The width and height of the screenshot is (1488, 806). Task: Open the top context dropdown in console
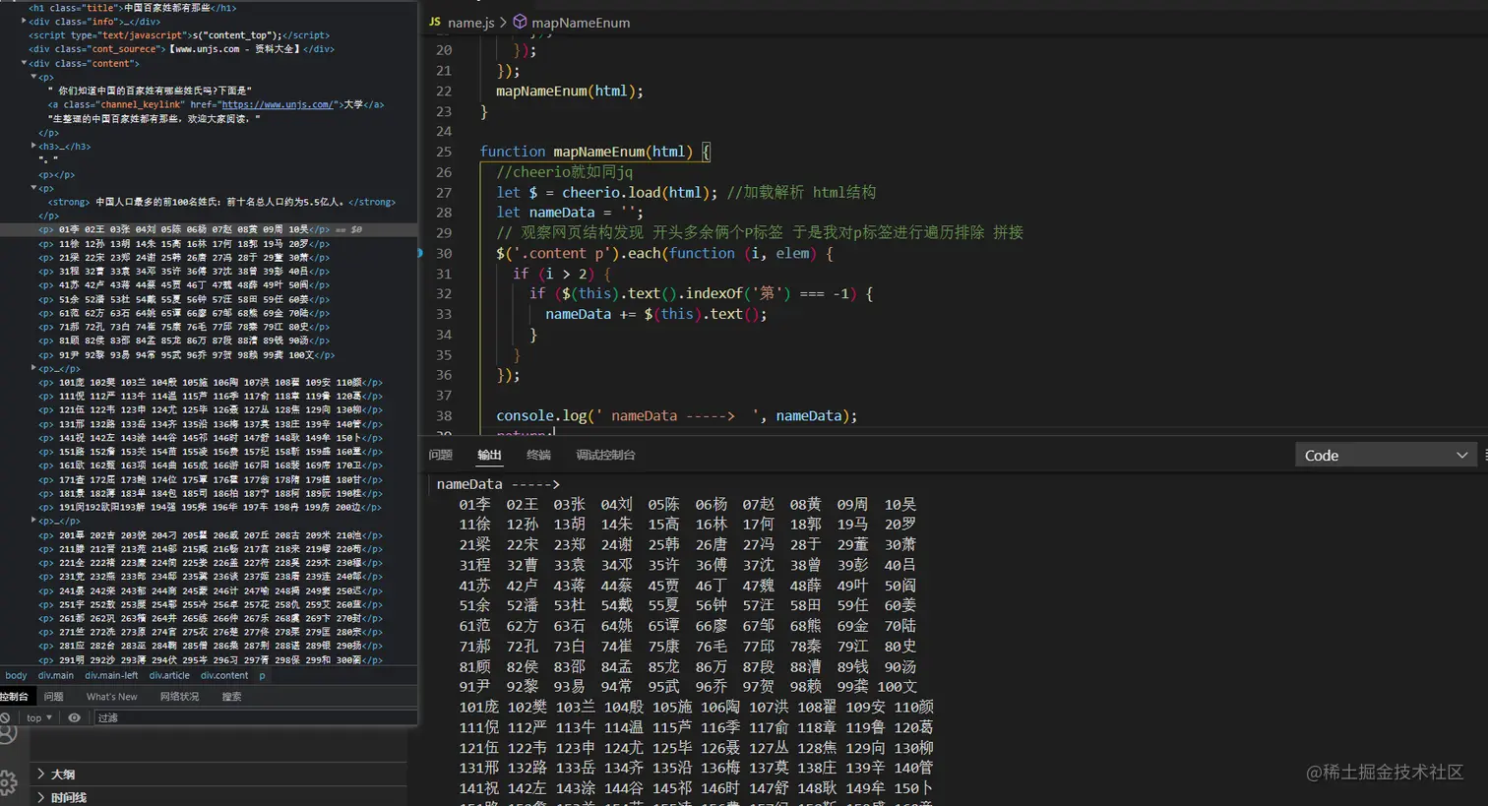tap(38, 718)
